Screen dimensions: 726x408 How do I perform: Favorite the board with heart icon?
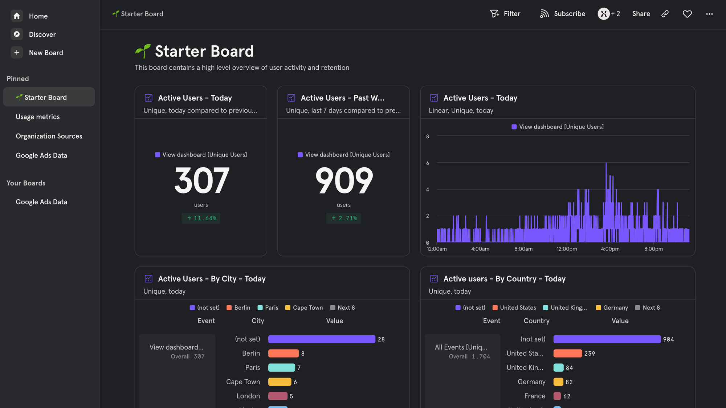click(x=687, y=14)
